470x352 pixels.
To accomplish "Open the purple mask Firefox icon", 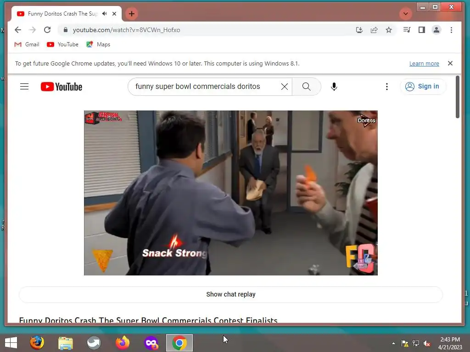I will (151, 343).
